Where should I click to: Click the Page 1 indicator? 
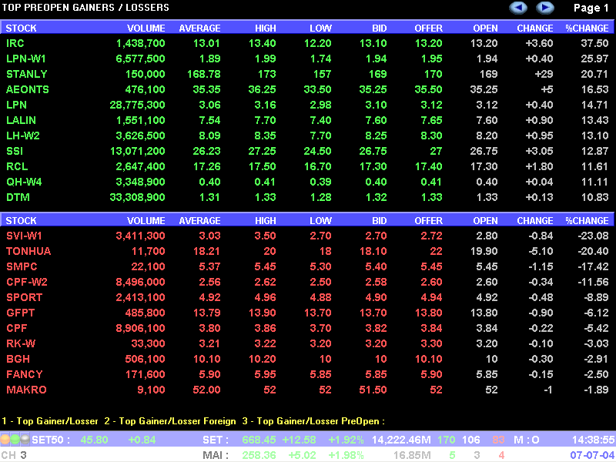click(591, 8)
